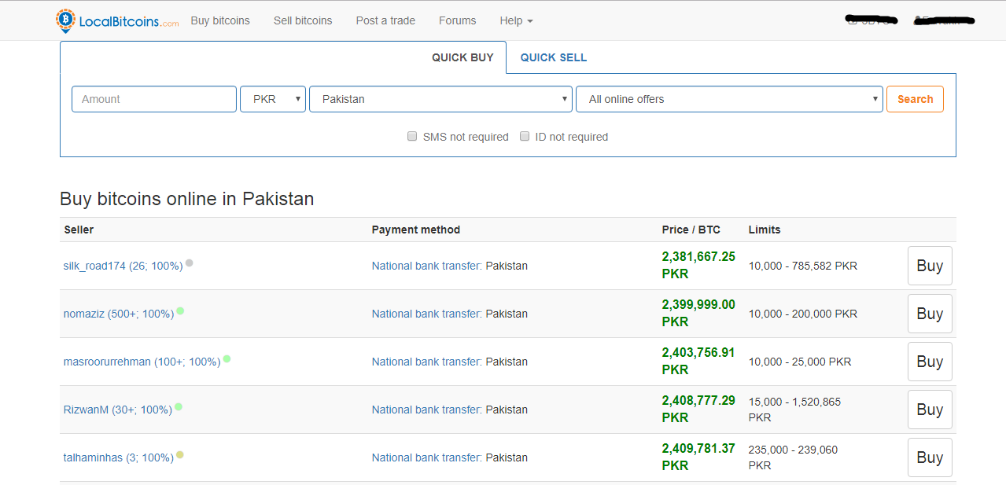Open talhaminhas (3; 100%) profile

click(x=119, y=457)
